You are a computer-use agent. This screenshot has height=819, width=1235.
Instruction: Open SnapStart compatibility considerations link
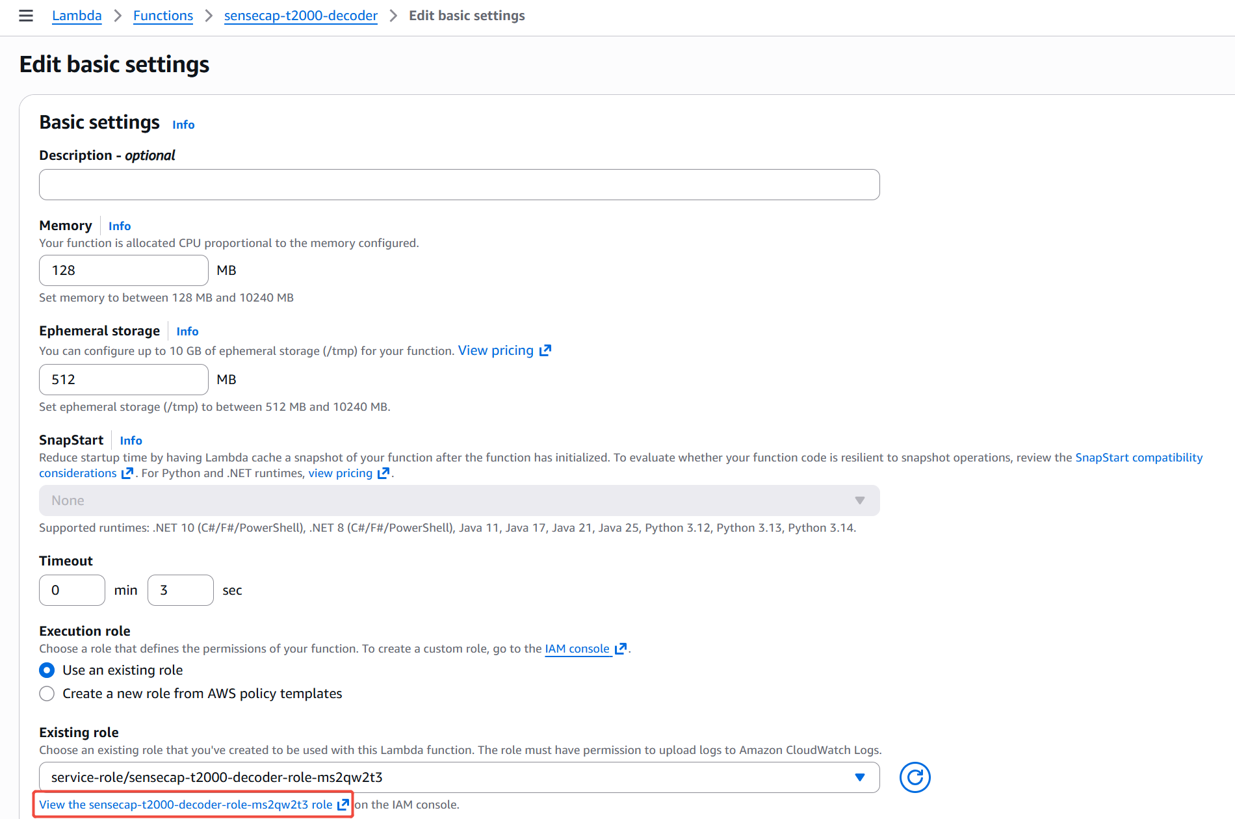point(1138,458)
